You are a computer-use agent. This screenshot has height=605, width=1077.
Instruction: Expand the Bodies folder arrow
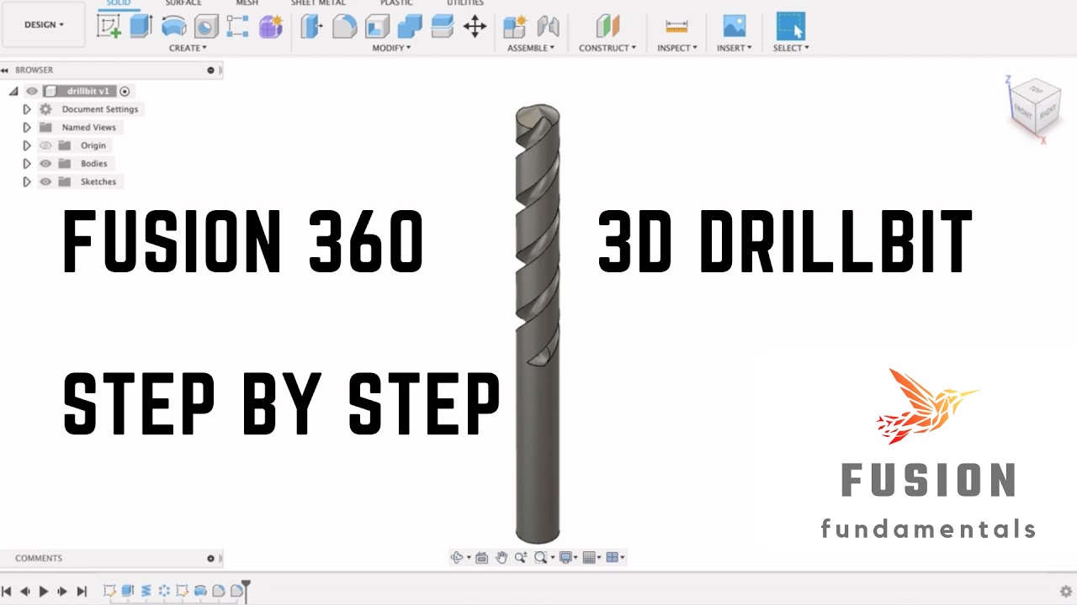pyautogui.click(x=27, y=164)
